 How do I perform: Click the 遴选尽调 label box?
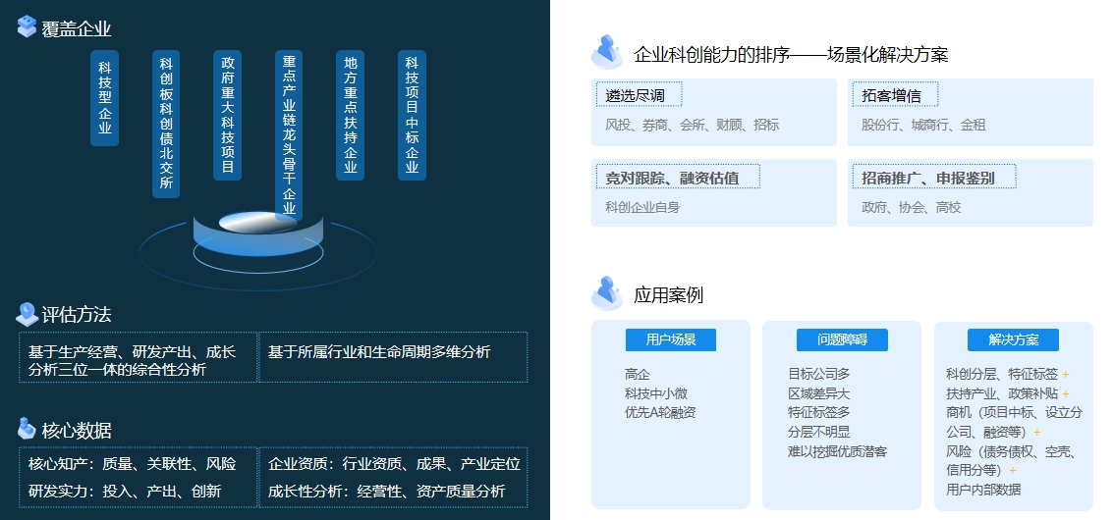coord(640,95)
